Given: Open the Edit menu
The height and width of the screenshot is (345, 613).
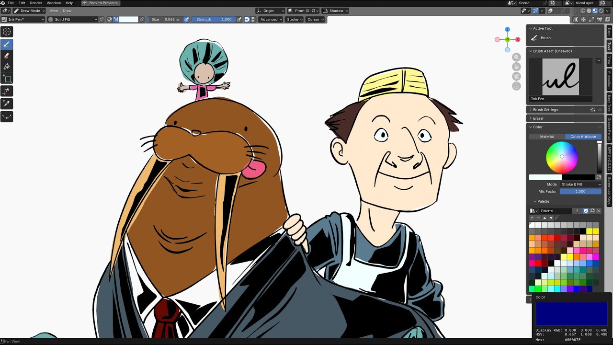Looking at the screenshot, I should tap(22, 3).
